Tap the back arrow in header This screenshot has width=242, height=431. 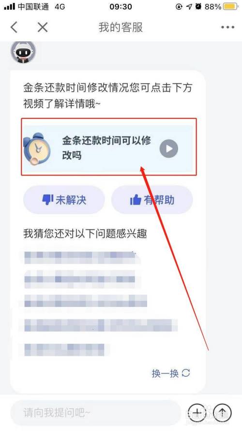click(x=14, y=27)
